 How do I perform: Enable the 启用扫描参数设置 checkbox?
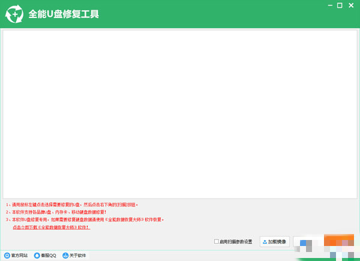[x=216, y=241]
